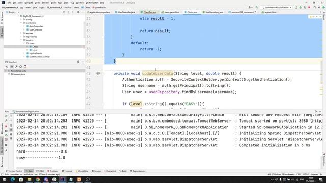The image size is (326, 183).
Task: Expand the entities folder
Action: click(x=21, y=33)
